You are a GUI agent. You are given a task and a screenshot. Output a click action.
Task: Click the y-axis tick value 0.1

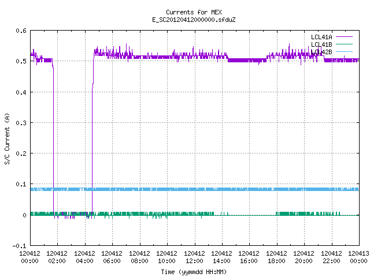tap(21, 184)
